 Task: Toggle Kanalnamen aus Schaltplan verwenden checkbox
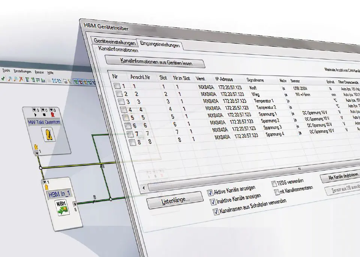(216, 211)
